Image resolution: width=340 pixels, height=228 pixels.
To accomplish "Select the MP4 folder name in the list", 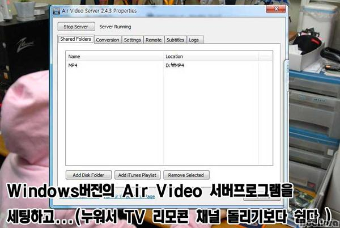I will click(x=73, y=66).
